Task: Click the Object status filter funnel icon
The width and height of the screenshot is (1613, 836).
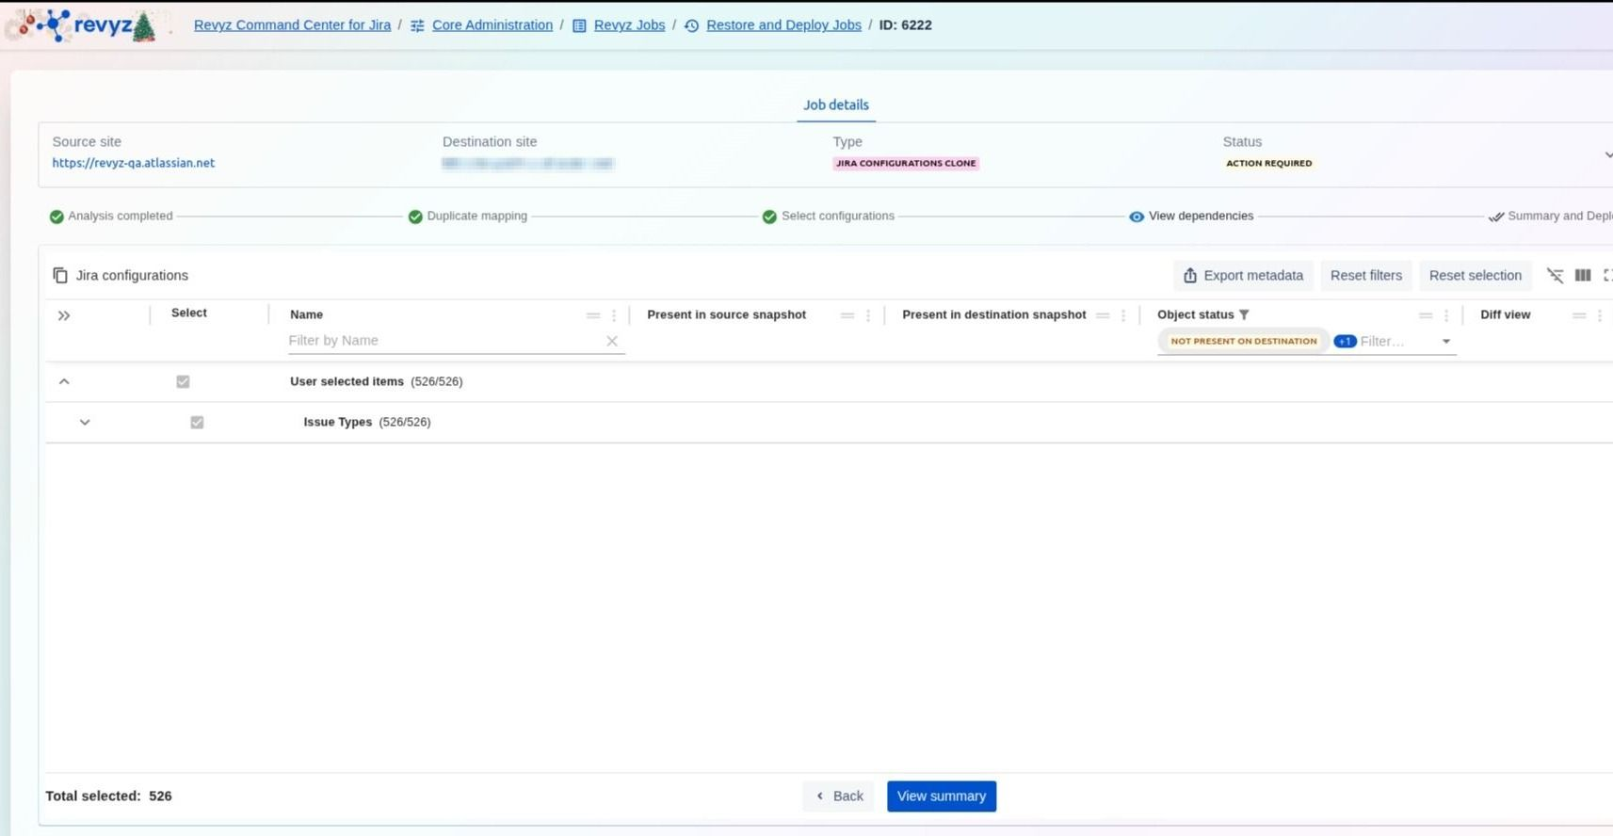Action: (1244, 314)
